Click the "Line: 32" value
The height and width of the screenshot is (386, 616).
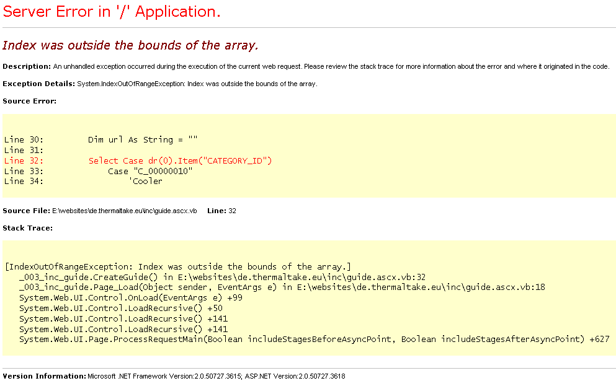(x=221, y=211)
